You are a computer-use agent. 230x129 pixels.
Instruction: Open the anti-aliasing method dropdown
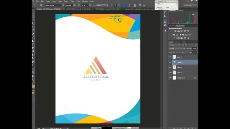102,5
